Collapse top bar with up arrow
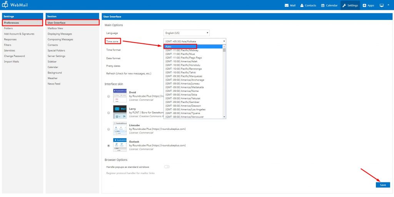Image resolution: width=394 pixels, height=197 pixels. (x=388, y=5)
